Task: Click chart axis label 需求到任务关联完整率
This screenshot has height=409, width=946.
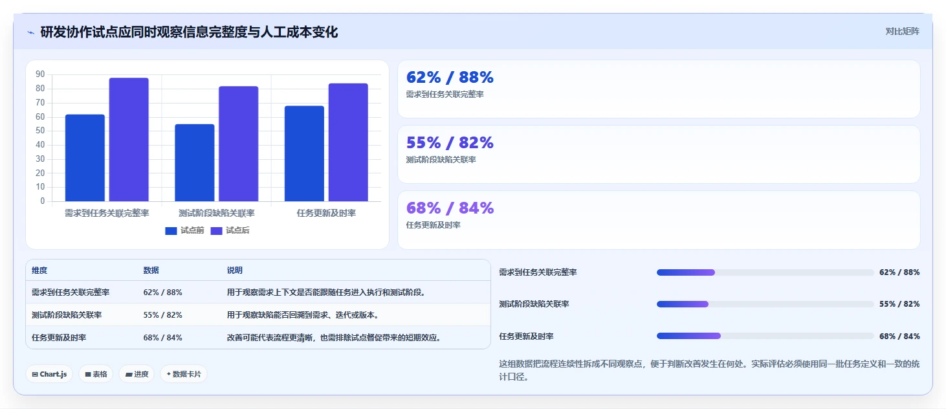Action: click(x=107, y=213)
